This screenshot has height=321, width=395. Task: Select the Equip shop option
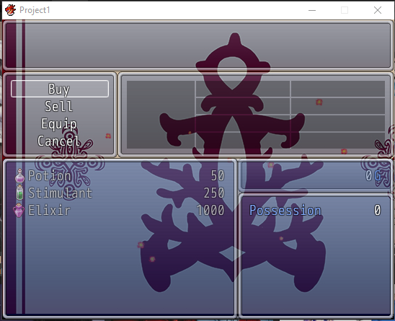(x=59, y=123)
